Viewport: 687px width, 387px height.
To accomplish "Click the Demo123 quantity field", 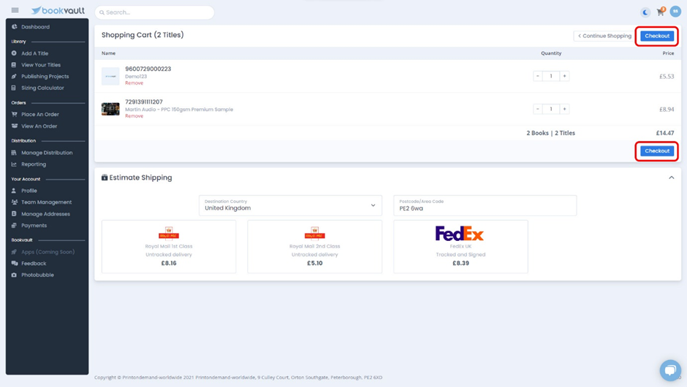I will click(x=551, y=76).
